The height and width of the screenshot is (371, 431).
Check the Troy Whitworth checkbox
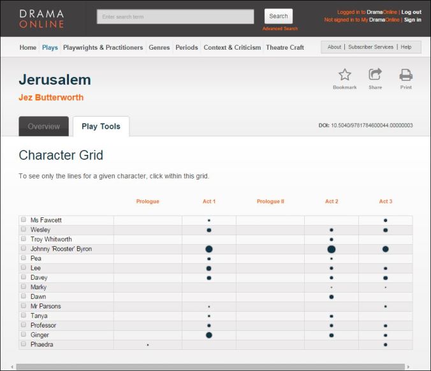tap(24, 238)
